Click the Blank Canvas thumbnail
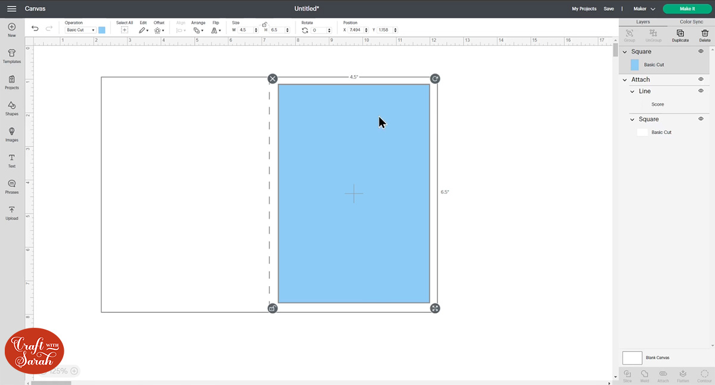715x385 pixels. point(632,358)
